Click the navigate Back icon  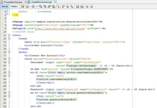tap(27, 7)
